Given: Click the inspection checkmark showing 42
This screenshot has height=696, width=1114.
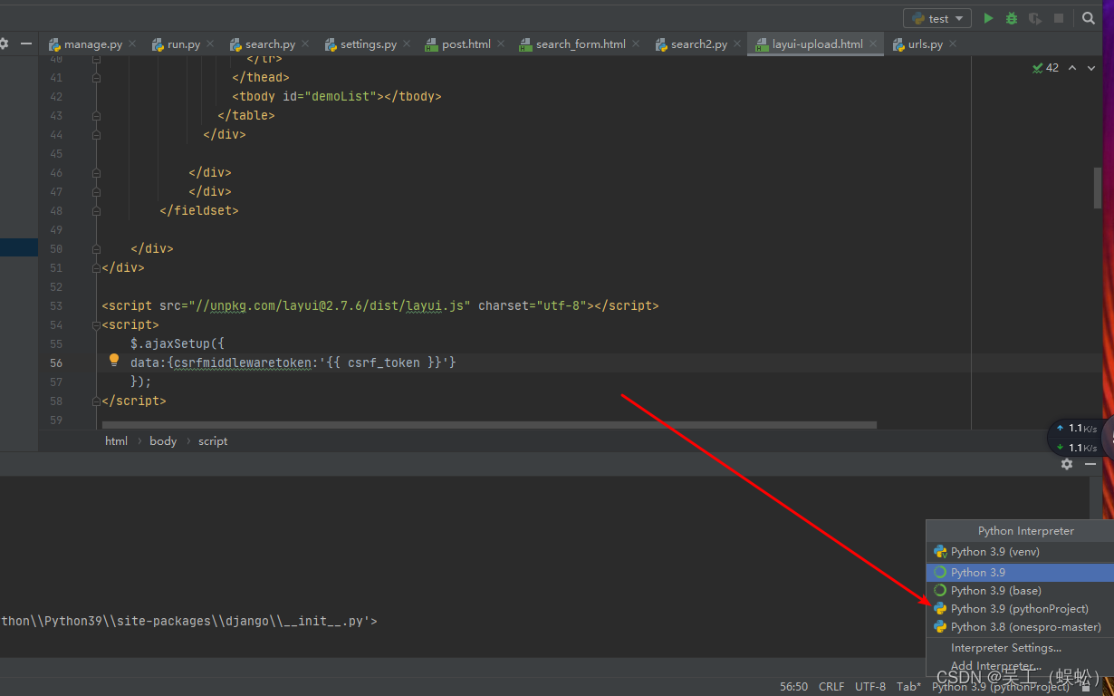Looking at the screenshot, I should pos(1045,68).
